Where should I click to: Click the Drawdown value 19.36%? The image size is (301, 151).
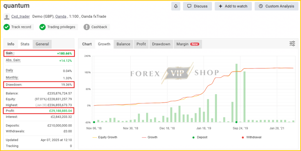click(66, 85)
